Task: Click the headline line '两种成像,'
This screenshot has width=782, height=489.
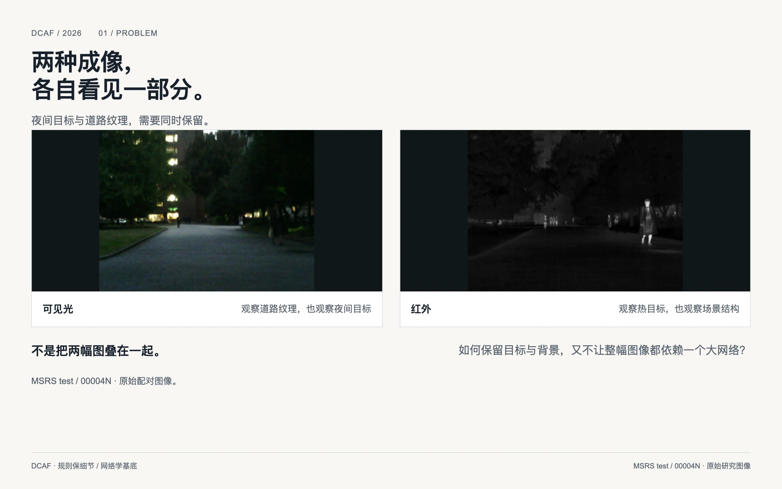Action: tap(82, 62)
